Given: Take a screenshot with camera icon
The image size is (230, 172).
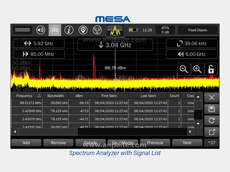Looking at the screenshot, I should pyautogui.click(x=55, y=30).
